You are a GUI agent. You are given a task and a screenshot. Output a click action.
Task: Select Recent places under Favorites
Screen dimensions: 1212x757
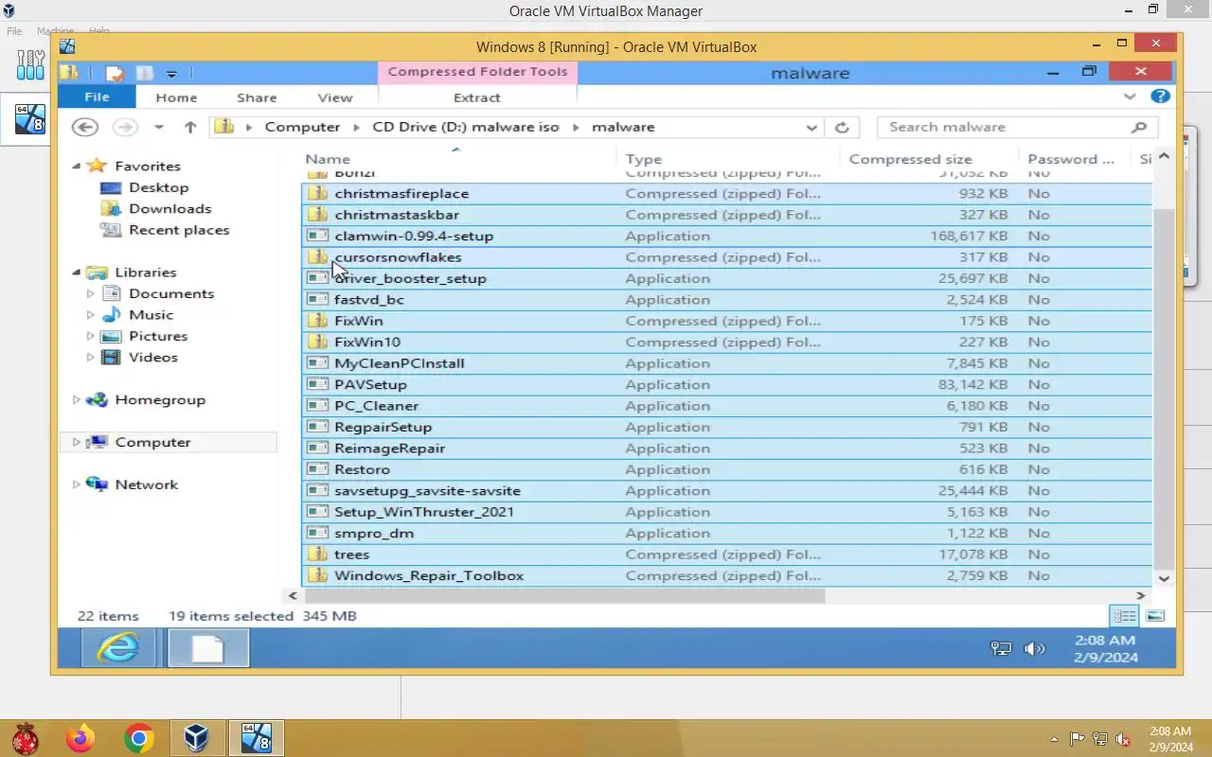[x=179, y=230]
